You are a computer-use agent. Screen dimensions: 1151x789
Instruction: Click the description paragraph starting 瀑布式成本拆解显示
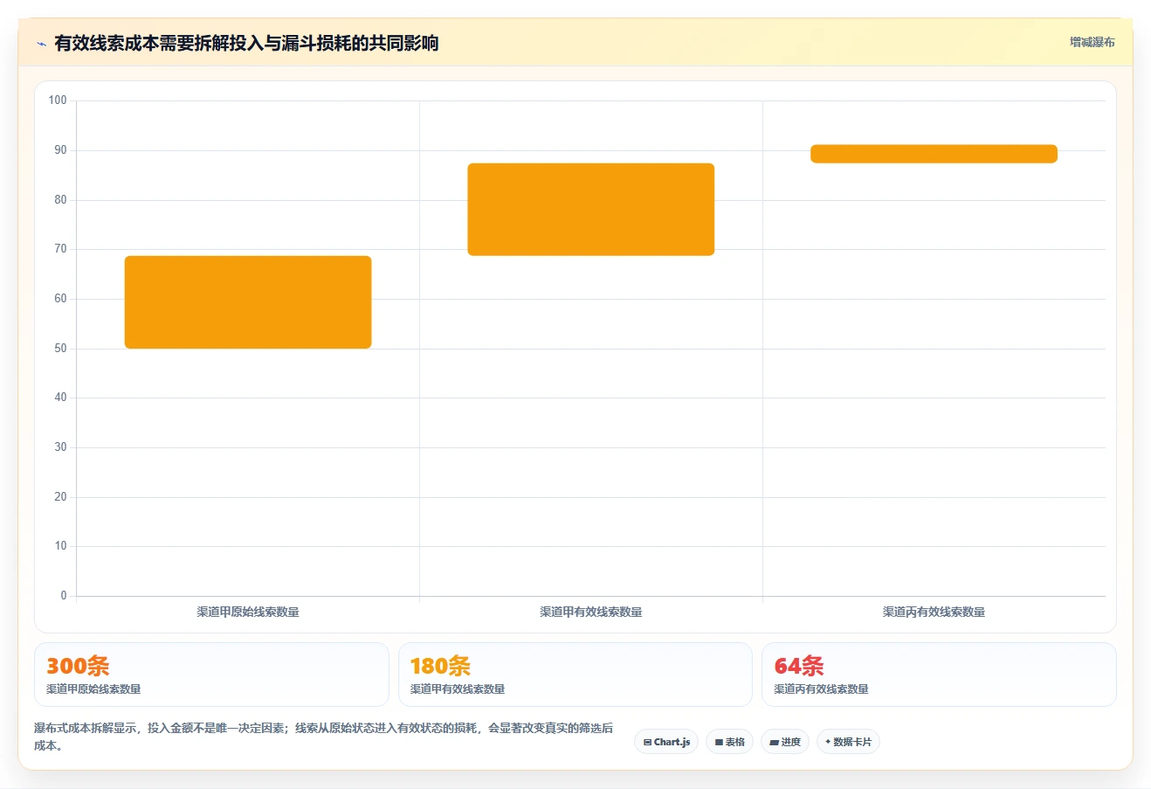(x=324, y=737)
